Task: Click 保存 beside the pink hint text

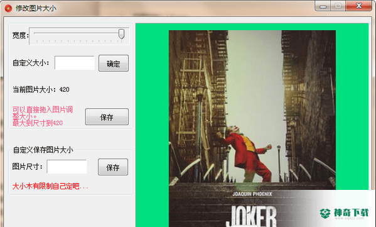Action: tap(107, 117)
